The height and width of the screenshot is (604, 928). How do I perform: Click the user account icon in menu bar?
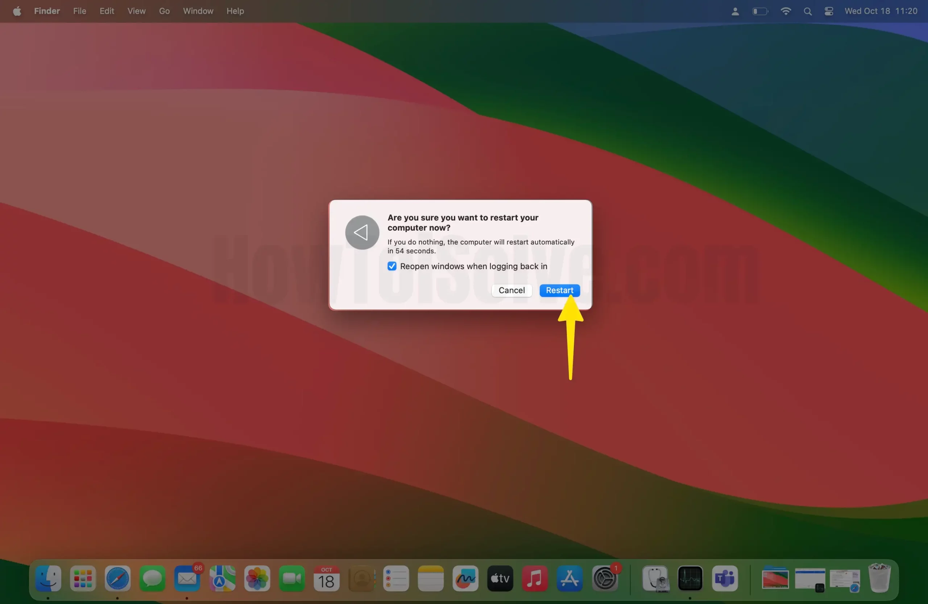735,11
